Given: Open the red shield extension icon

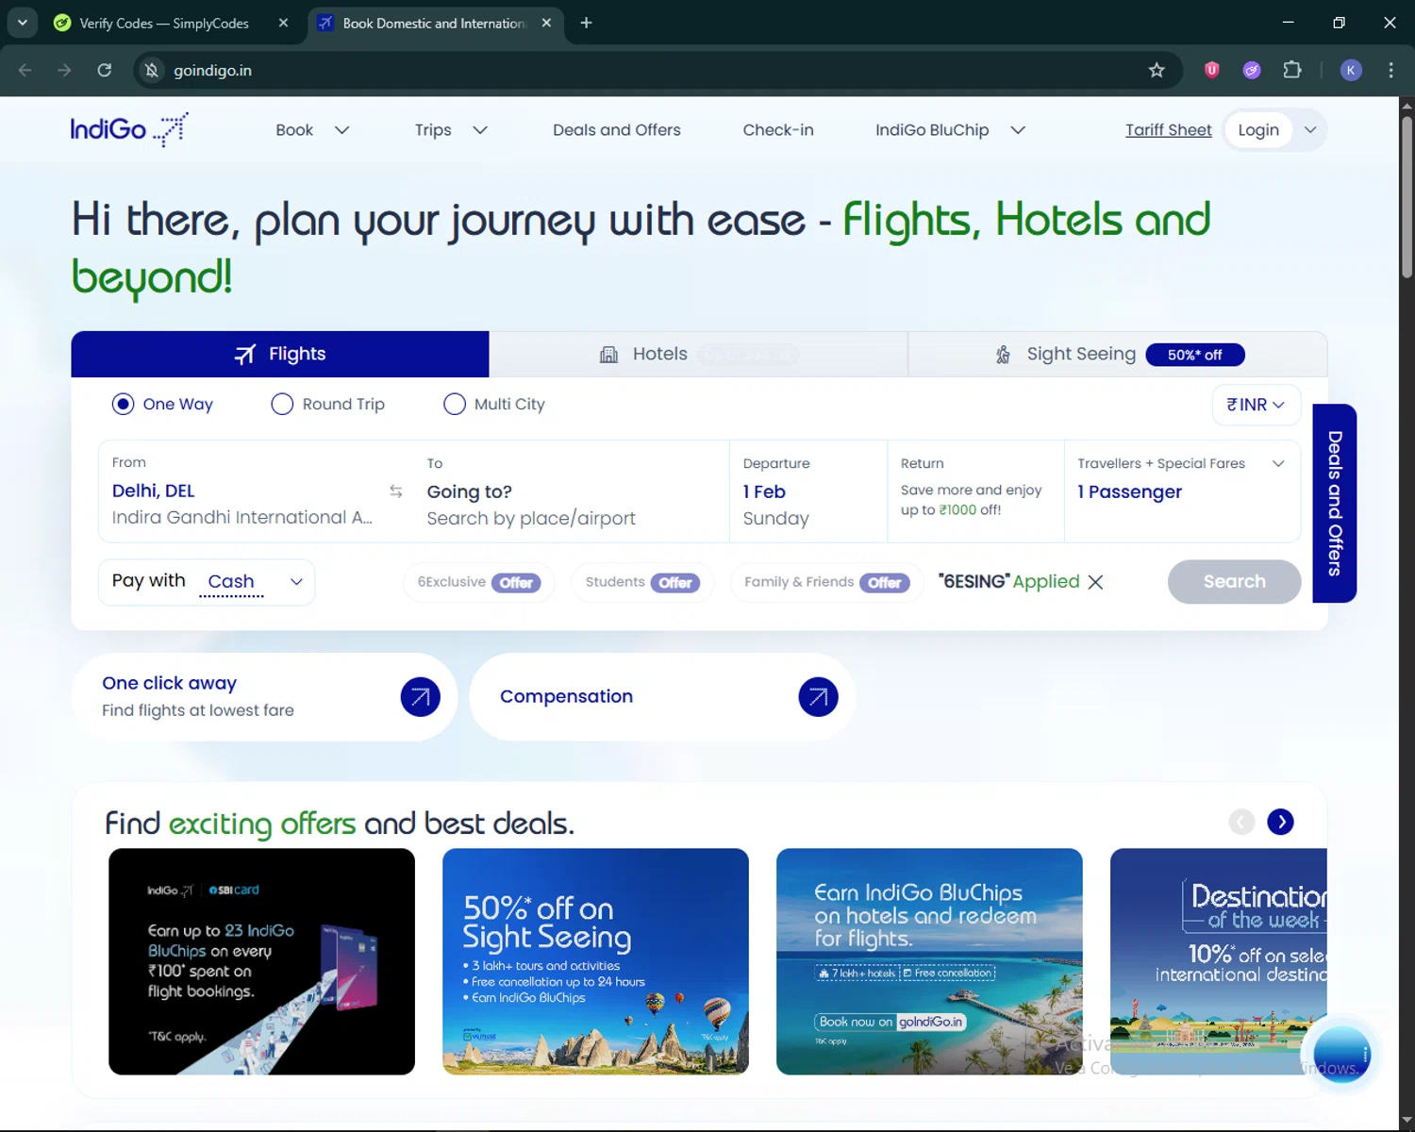Looking at the screenshot, I should click(1212, 70).
